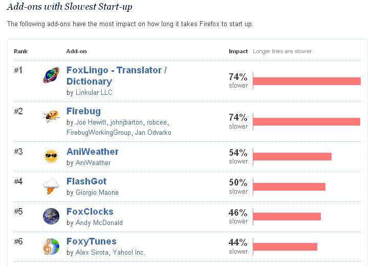
Task: Open the Firebug add-on title link
Action: 83,111
